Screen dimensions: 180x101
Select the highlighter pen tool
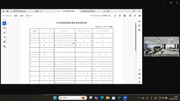click(x=4, y=33)
